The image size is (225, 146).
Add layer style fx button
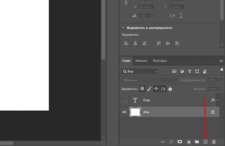point(171,142)
